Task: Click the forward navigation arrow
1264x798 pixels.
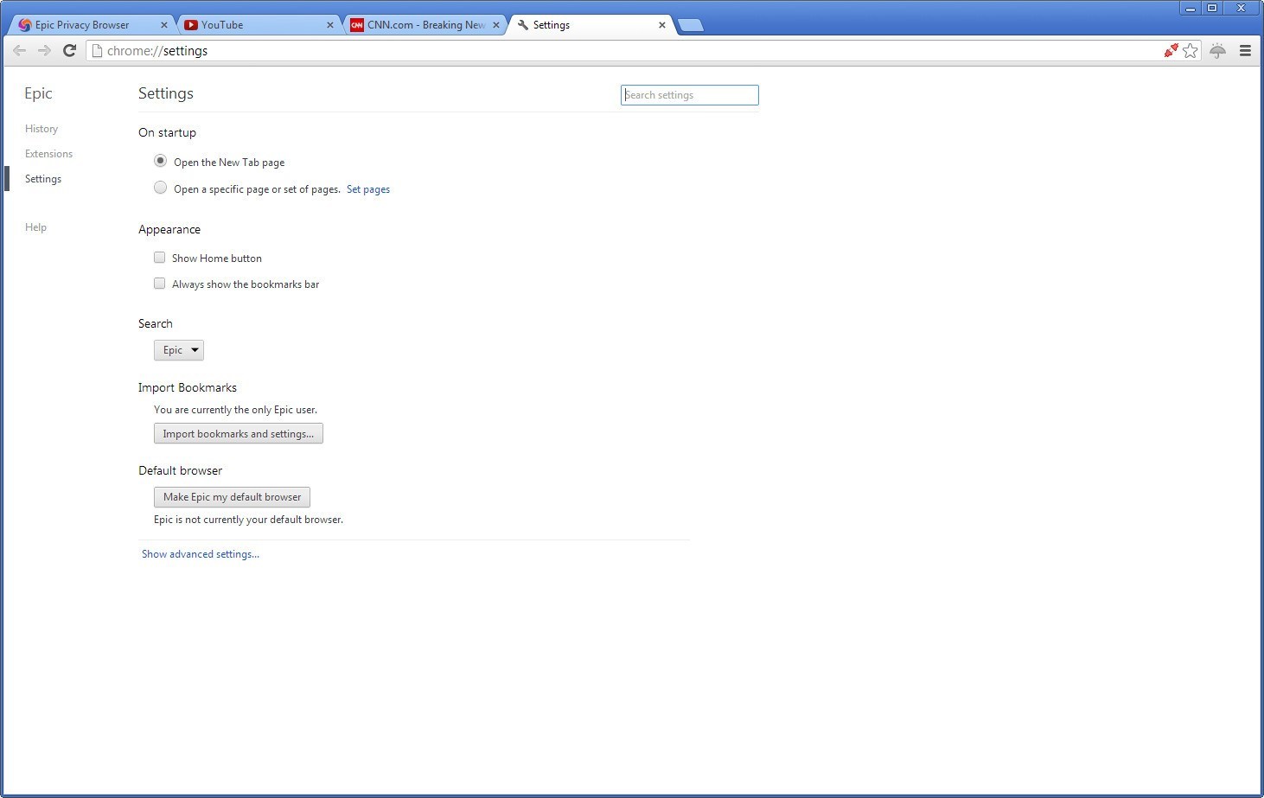Action: coord(45,50)
